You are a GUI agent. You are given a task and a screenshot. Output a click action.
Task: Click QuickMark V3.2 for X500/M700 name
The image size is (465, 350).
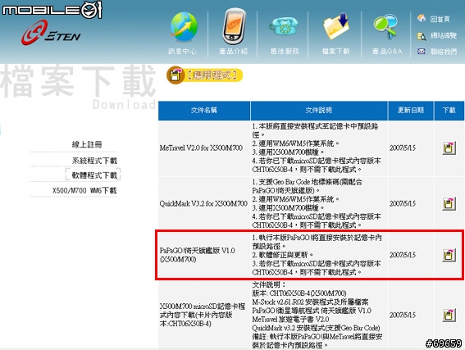click(203, 203)
